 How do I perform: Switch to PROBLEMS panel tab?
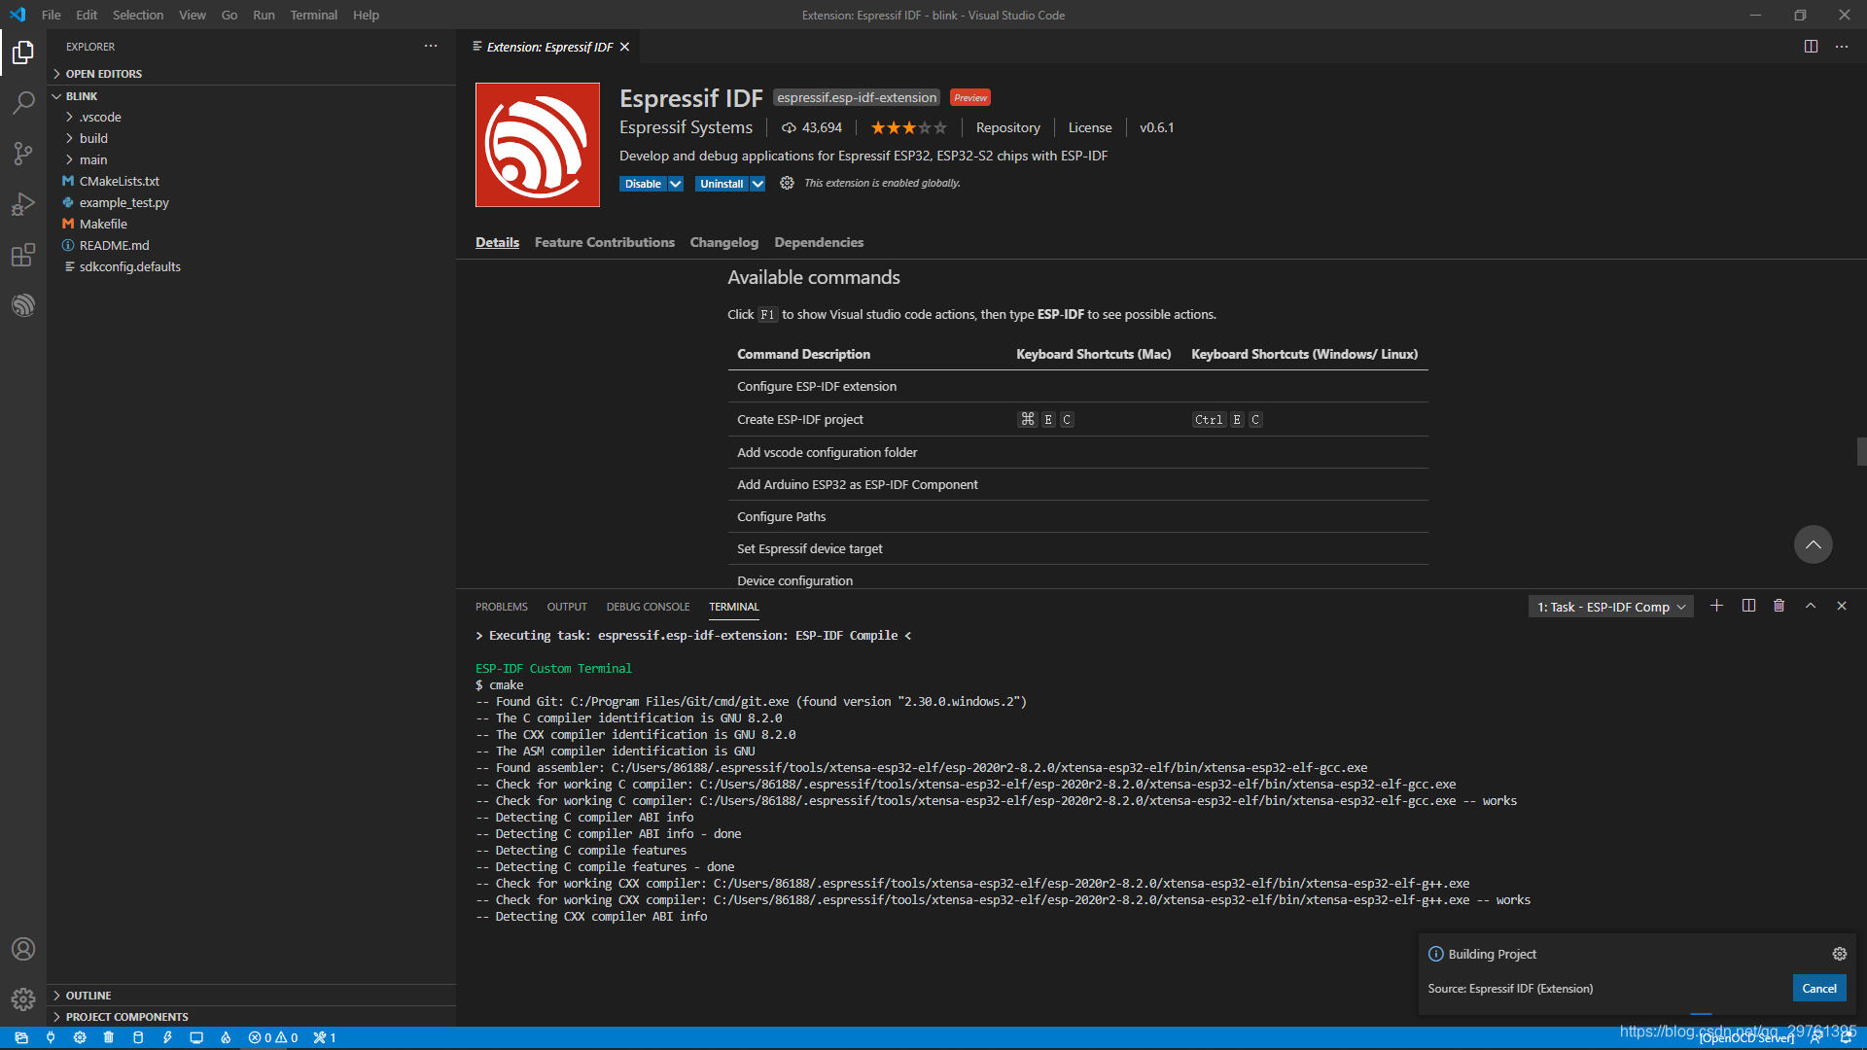[502, 607]
